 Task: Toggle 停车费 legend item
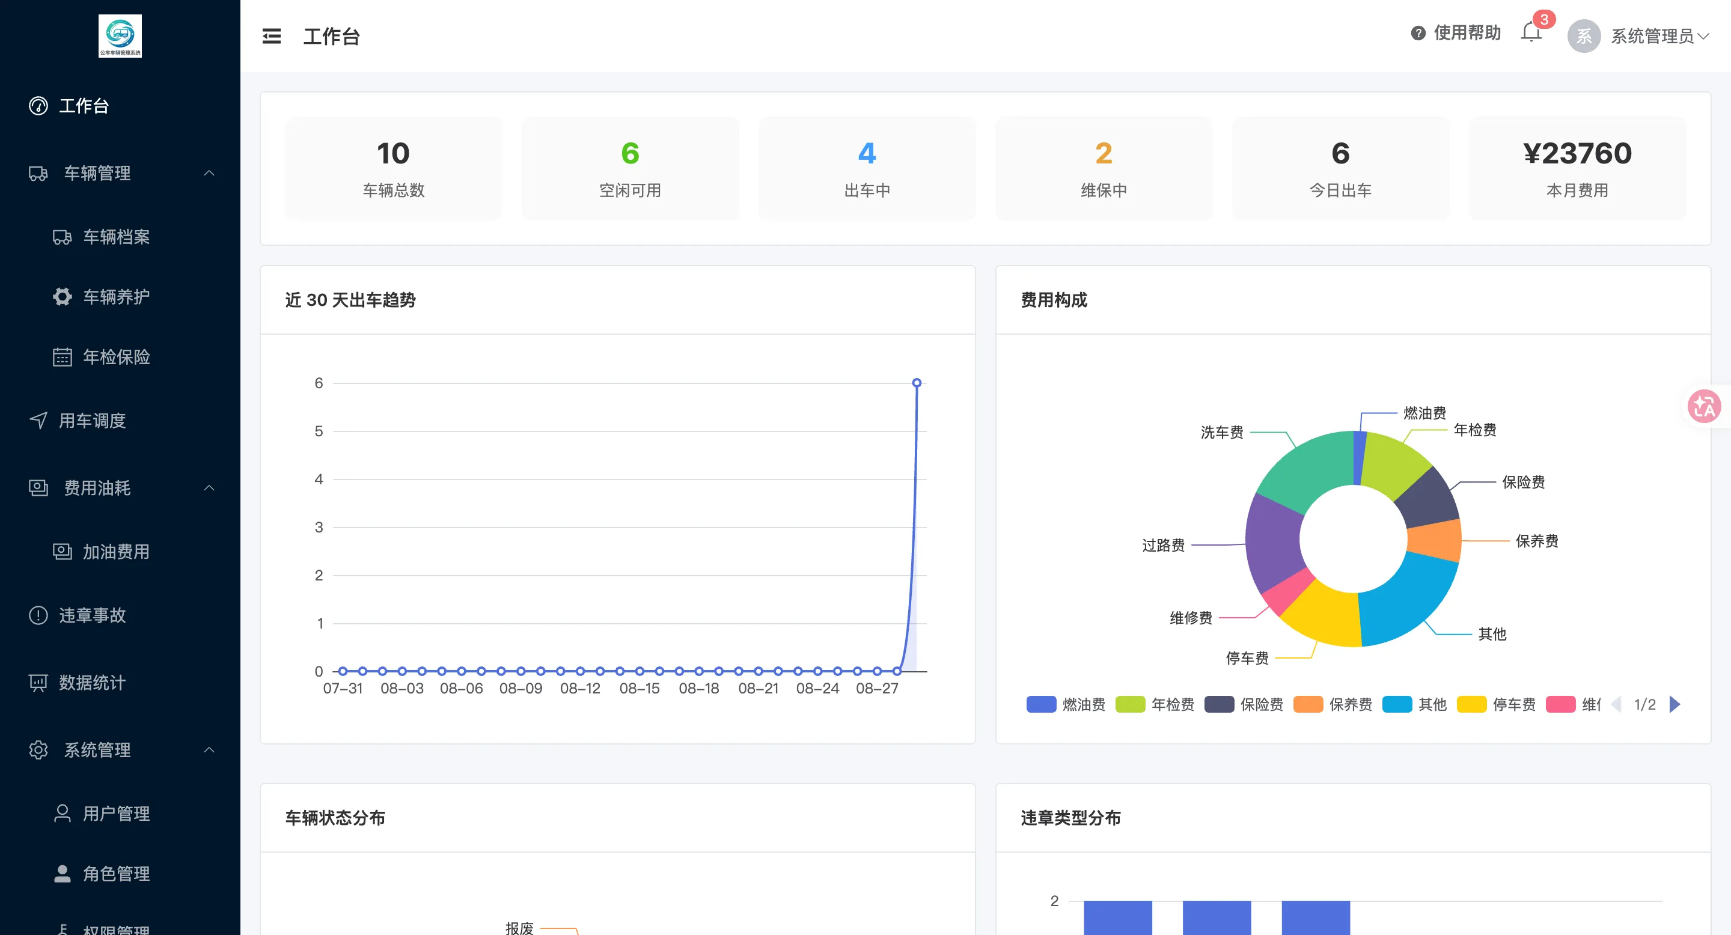click(1496, 704)
